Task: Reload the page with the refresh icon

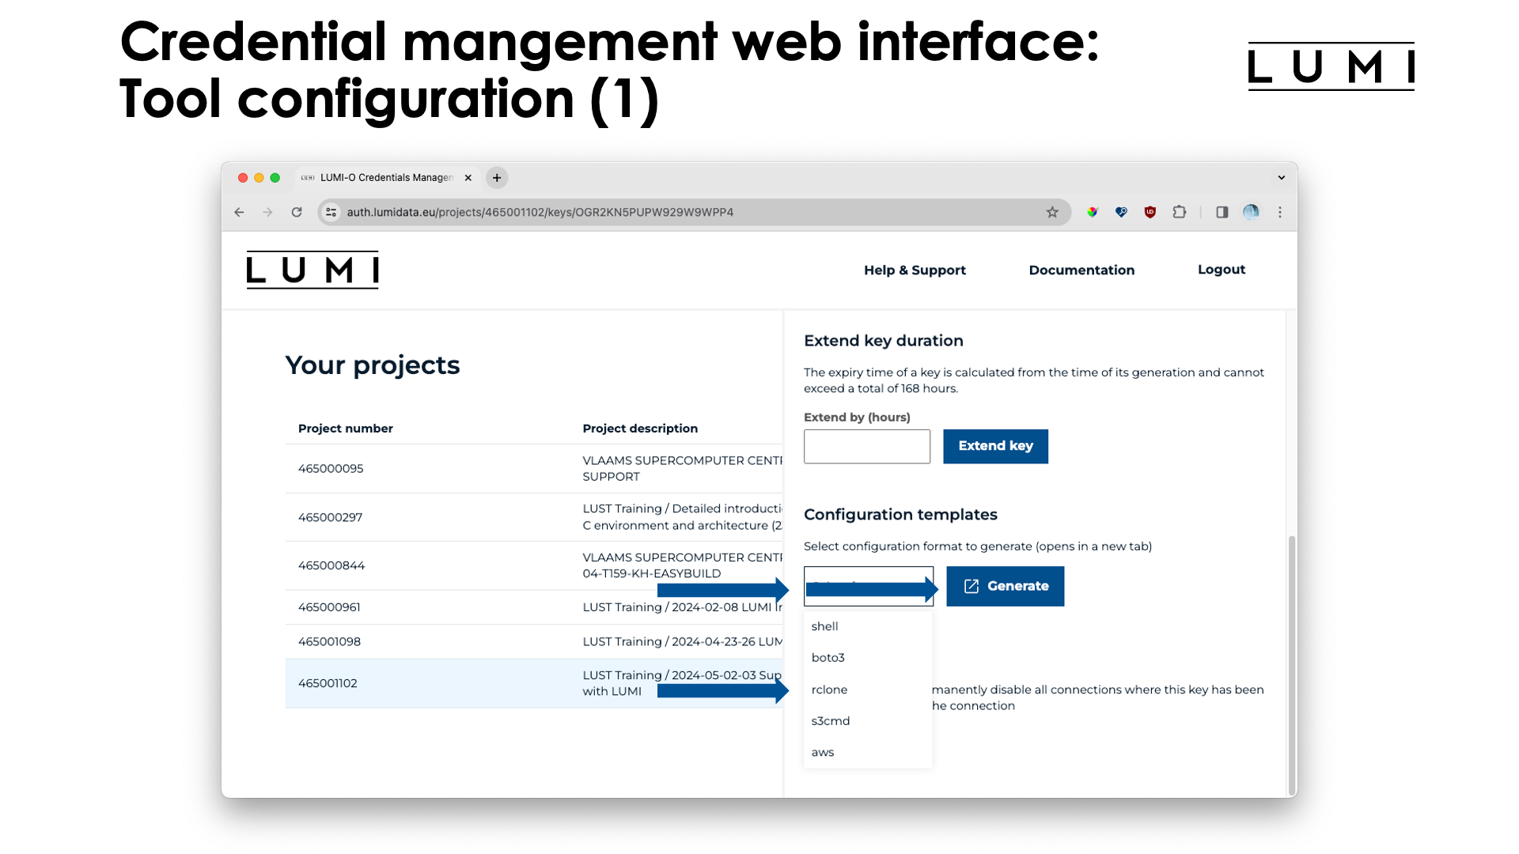Action: 297,212
